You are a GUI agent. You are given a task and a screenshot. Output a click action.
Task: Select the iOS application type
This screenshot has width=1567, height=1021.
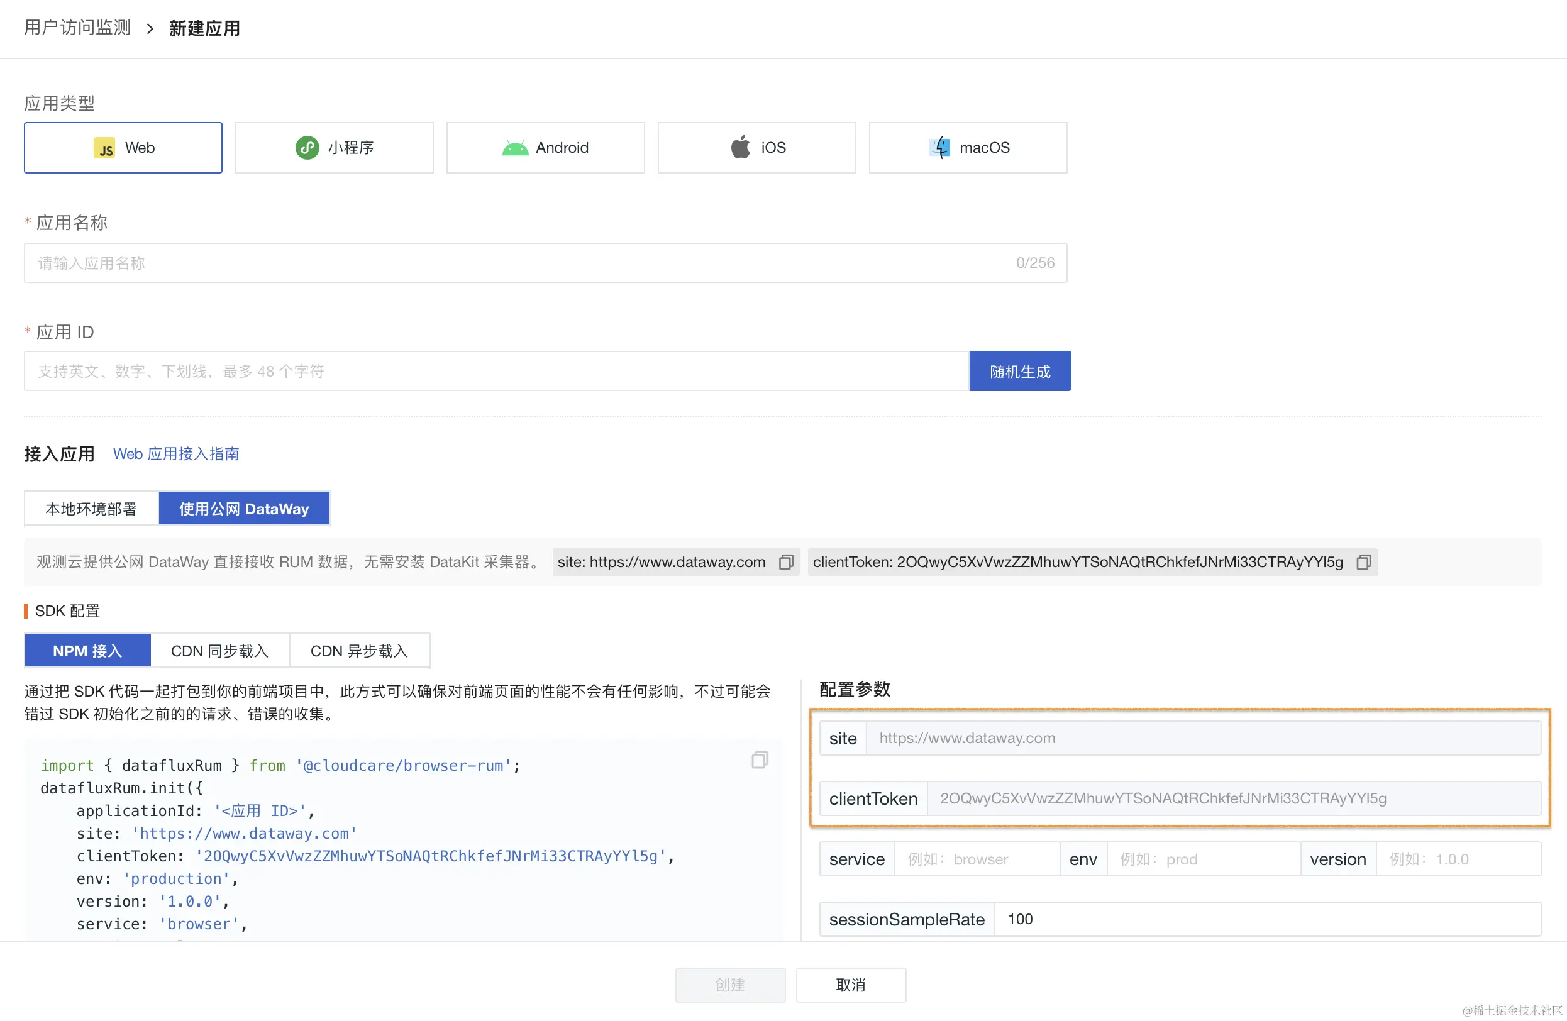click(756, 148)
